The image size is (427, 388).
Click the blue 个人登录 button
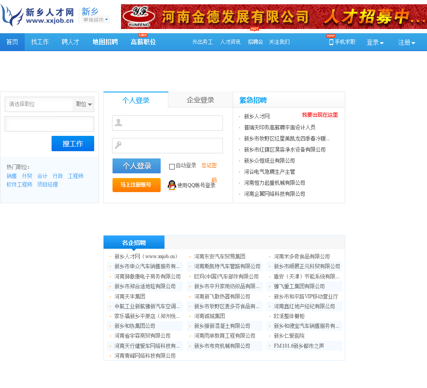136,166
